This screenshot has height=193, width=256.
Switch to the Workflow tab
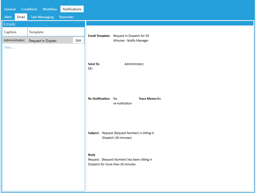pos(50,9)
